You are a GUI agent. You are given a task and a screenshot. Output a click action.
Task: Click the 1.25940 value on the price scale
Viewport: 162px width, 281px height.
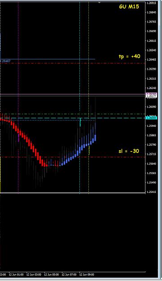point(151,126)
